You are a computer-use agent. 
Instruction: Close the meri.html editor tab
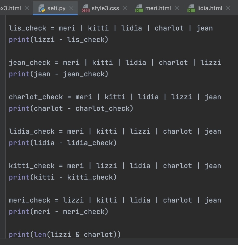(177, 8)
